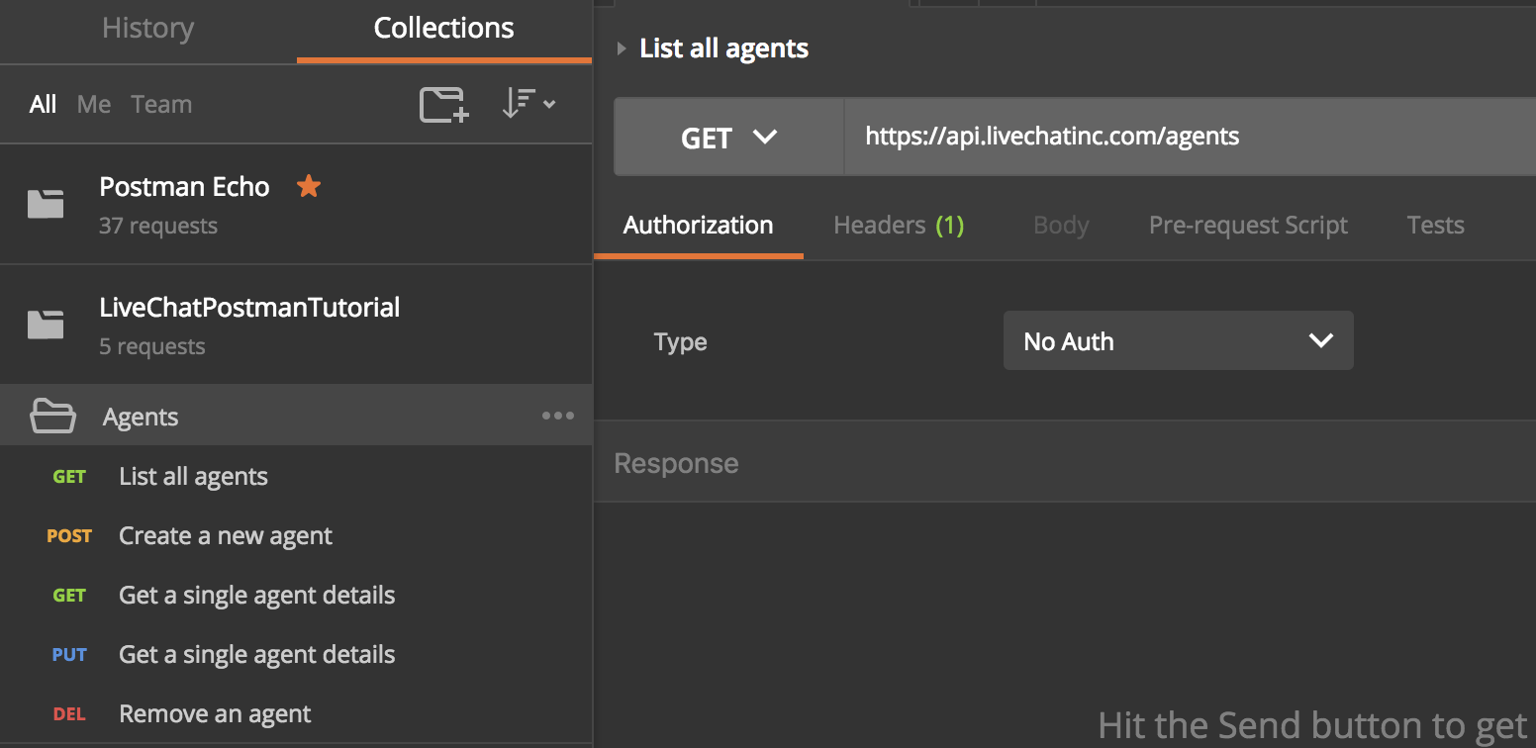Filter collections by Team
This screenshot has height=748, width=1536.
pyautogui.click(x=161, y=104)
